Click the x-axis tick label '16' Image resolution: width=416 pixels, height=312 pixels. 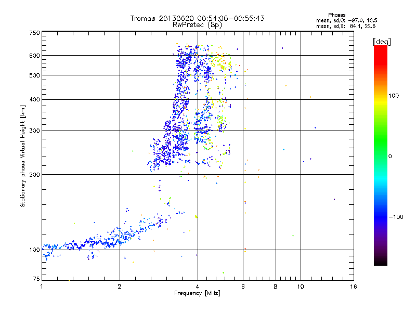pyautogui.click(x=354, y=287)
